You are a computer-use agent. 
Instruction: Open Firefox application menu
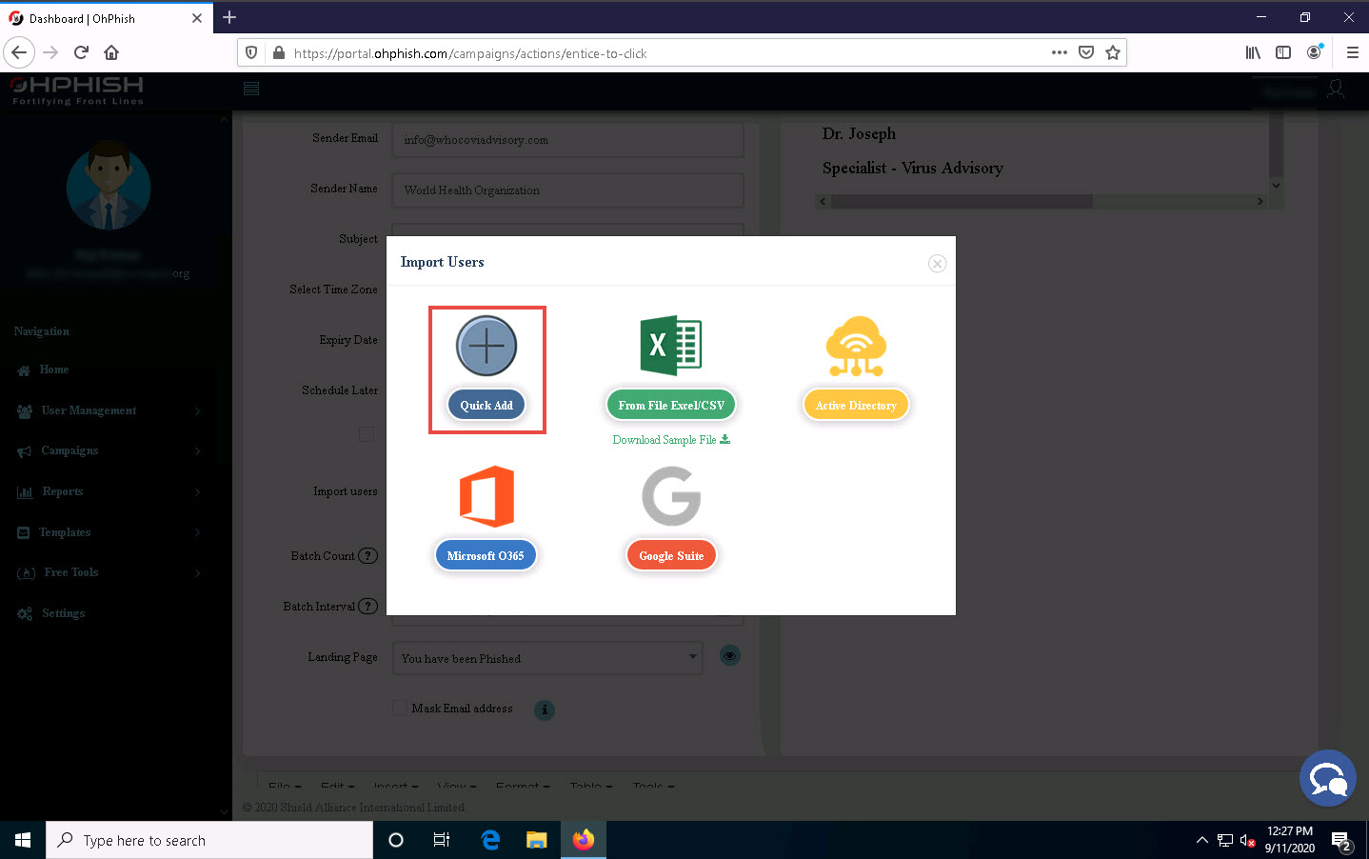tap(1352, 52)
